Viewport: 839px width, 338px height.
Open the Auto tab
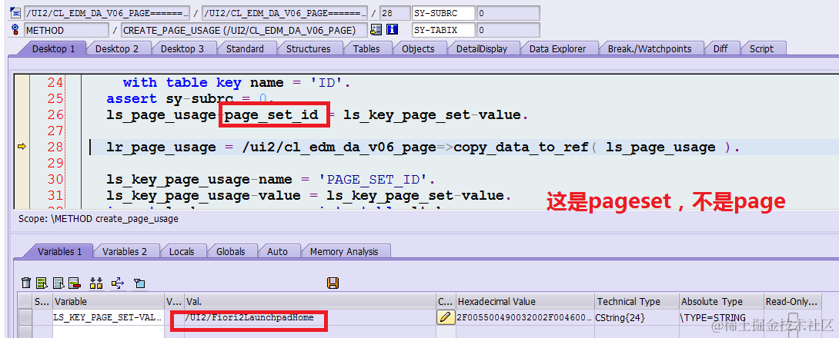click(277, 251)
